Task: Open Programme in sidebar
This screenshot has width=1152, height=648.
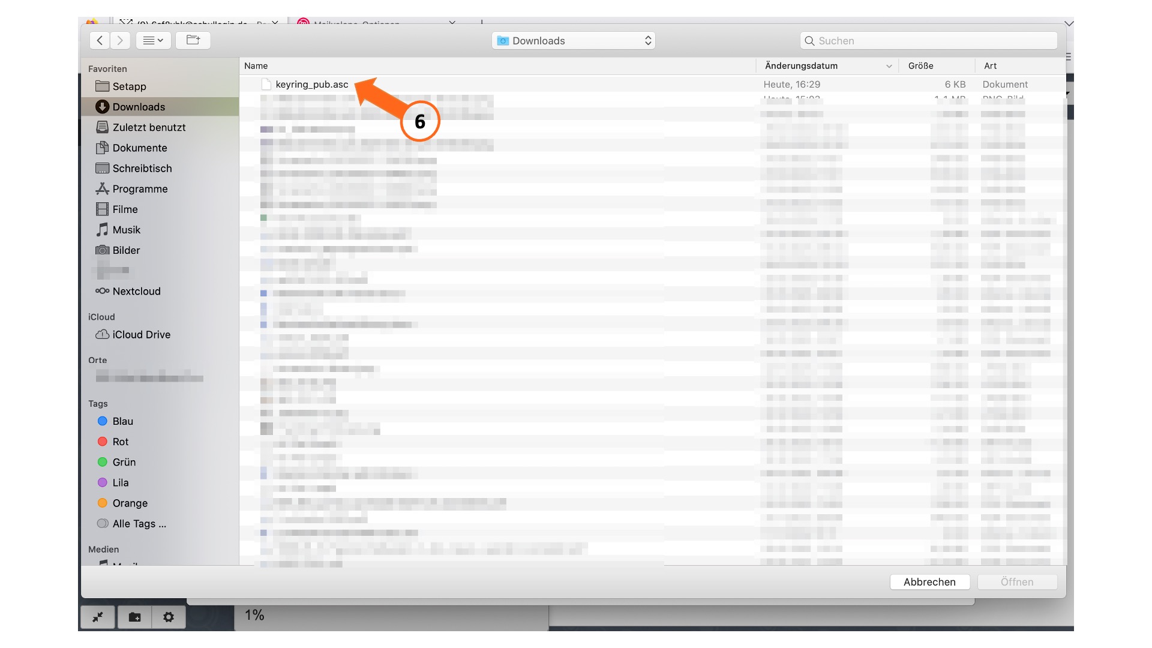Action: [160, 188]
